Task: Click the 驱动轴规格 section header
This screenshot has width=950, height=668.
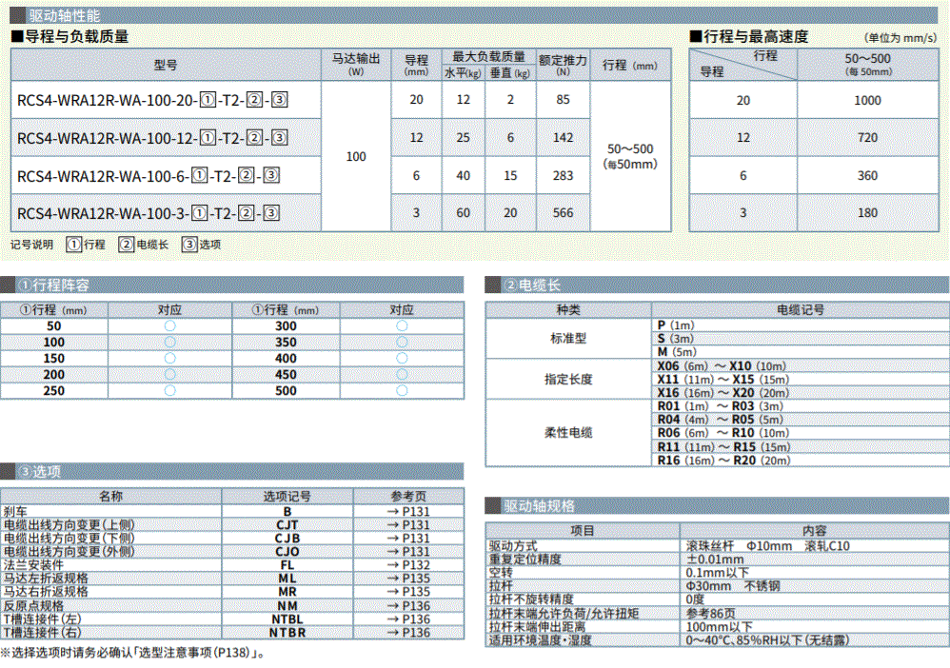Action: click(718, 505)
